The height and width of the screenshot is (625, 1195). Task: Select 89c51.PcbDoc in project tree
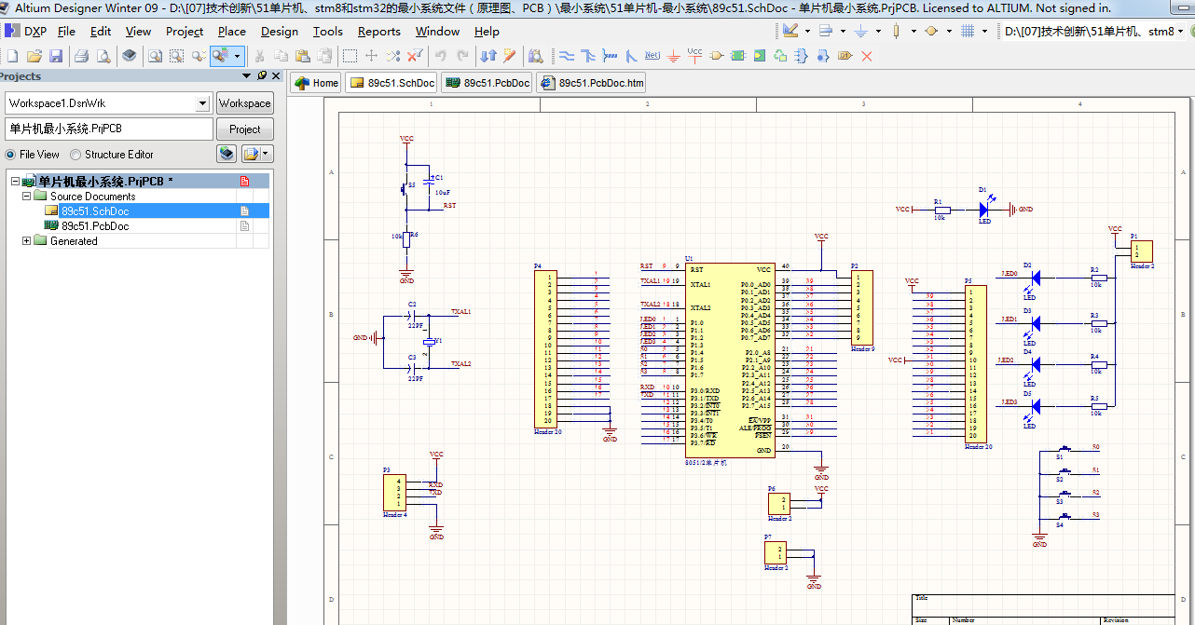click(95, 226)
